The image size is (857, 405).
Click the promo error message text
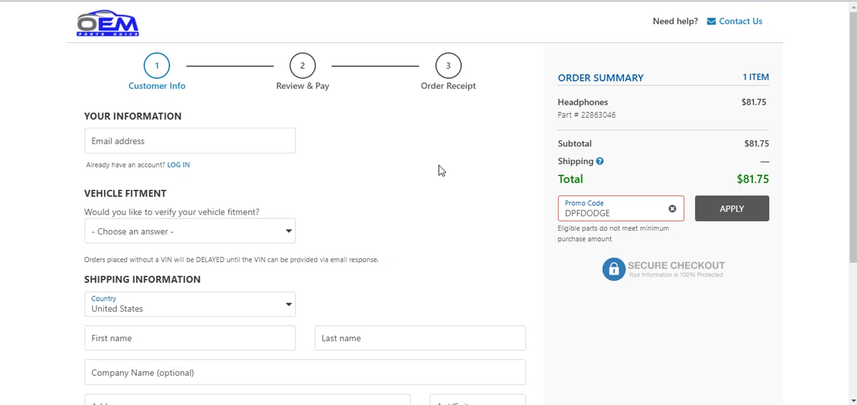614,234
